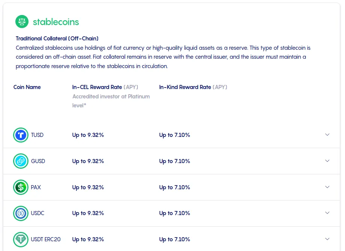Image resolution: width=345 pixels, height=251 pixels.
Task: Click the USDC coin icon
Action: 21,213
